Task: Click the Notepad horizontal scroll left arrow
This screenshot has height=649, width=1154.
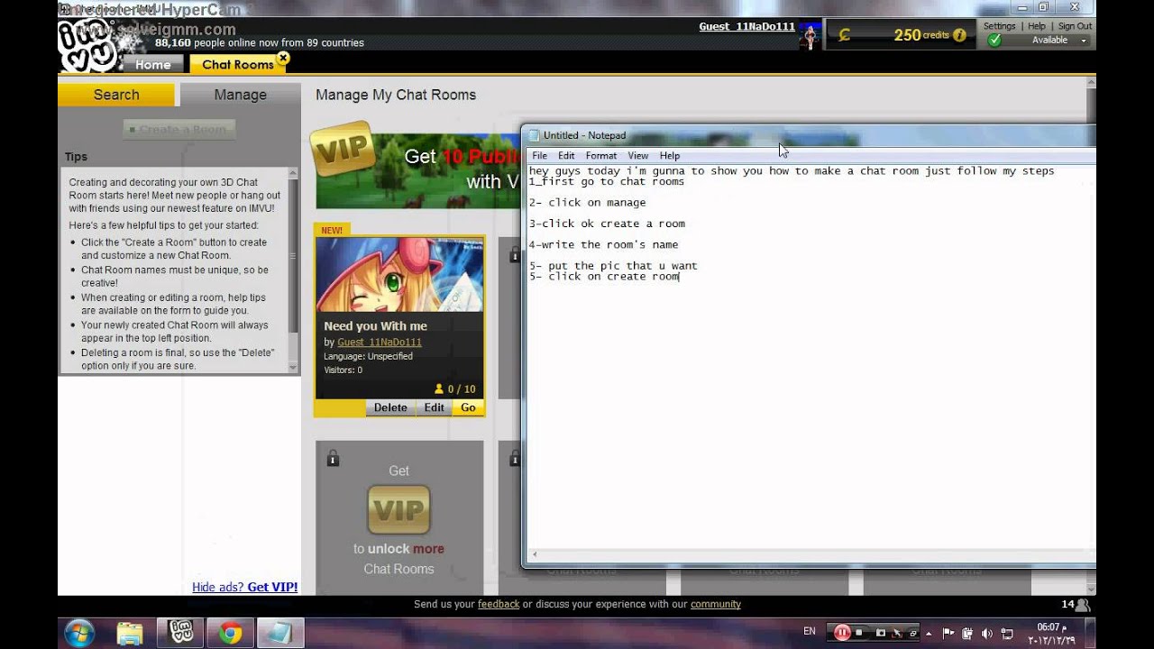Action: click(535, 555)
